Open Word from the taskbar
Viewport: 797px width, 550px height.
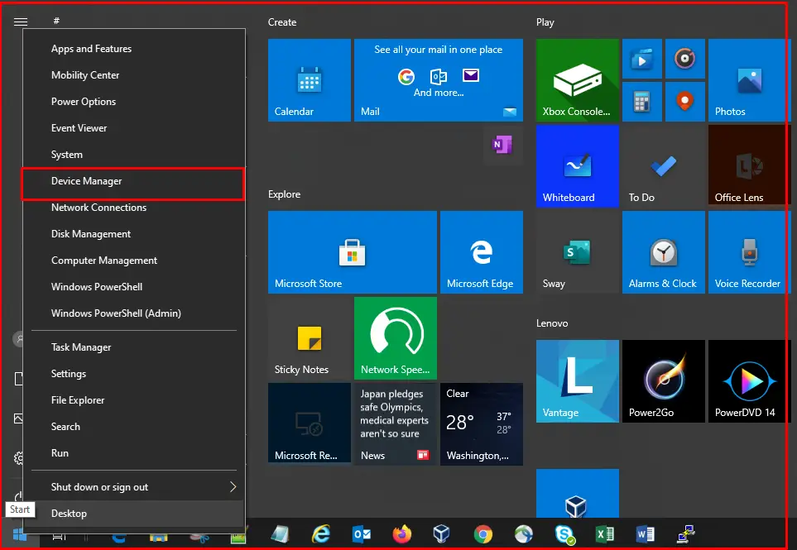coord(646,534)
